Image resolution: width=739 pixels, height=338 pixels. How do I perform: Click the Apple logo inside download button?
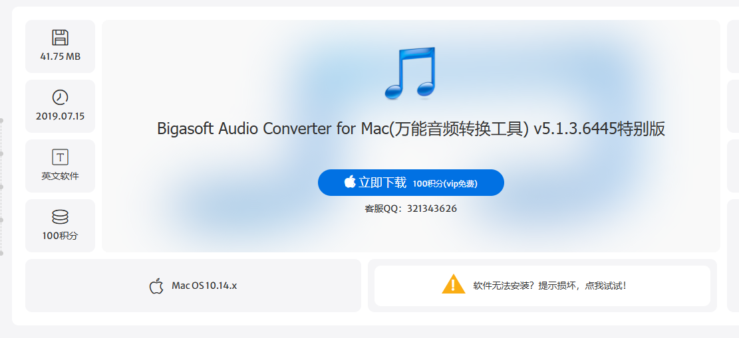click(350, 182)
